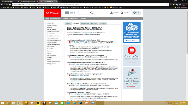This screenshot has height=105, width=188.
Task: Open File Explorer from taskbar
Action: [14, 103]
